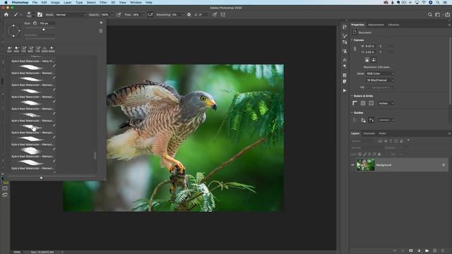Open RGB Color mode dropdown
Screen dimensions: 452x254
click(x=380, y=73)
